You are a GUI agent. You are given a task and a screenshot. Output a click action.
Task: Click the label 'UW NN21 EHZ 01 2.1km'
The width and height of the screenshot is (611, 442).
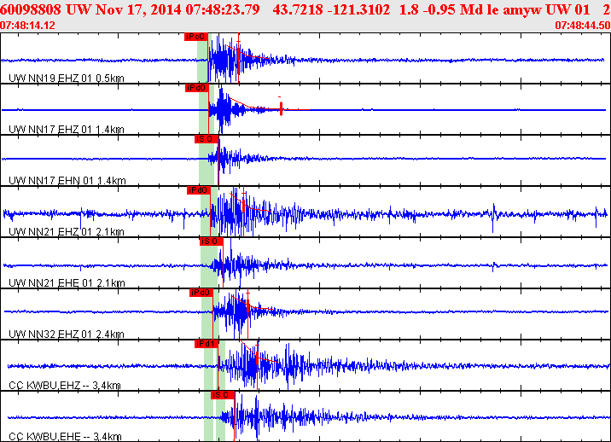pos(67,232)
